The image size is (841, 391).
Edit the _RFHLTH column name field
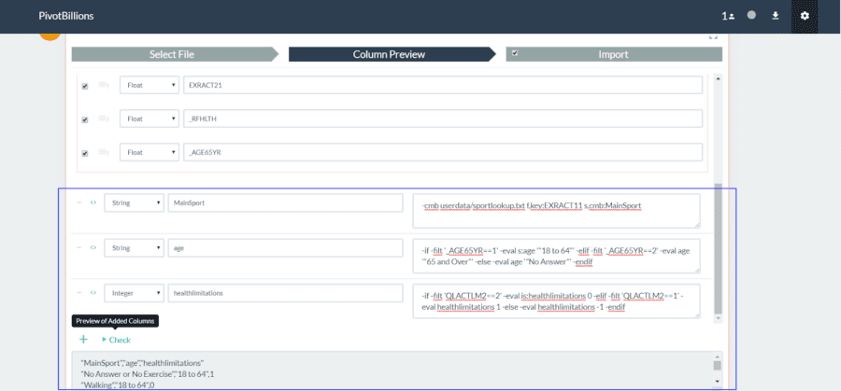(443, 119)
